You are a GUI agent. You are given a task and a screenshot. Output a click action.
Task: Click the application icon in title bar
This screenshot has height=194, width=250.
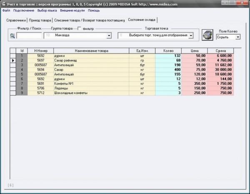tap(3, 4)
